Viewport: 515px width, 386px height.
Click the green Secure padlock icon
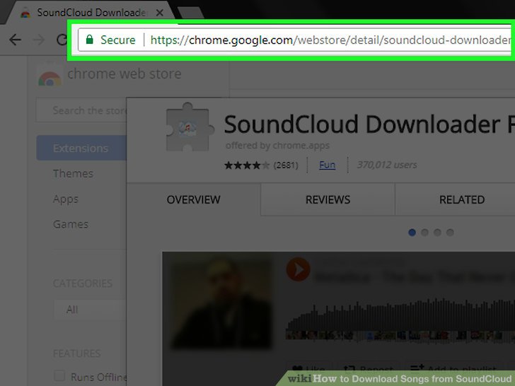point(89,40)
